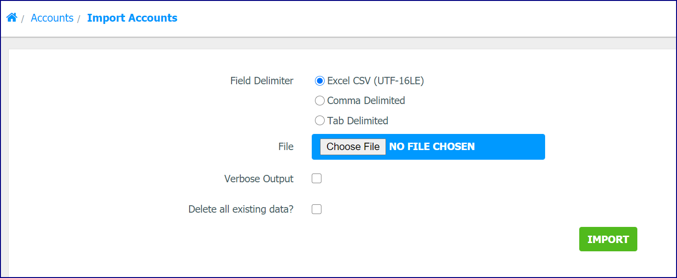677x278 pixels.
Task: Select the Excel CSV (UTF-16LE) radio circle
Action: [x=320, y=81]
